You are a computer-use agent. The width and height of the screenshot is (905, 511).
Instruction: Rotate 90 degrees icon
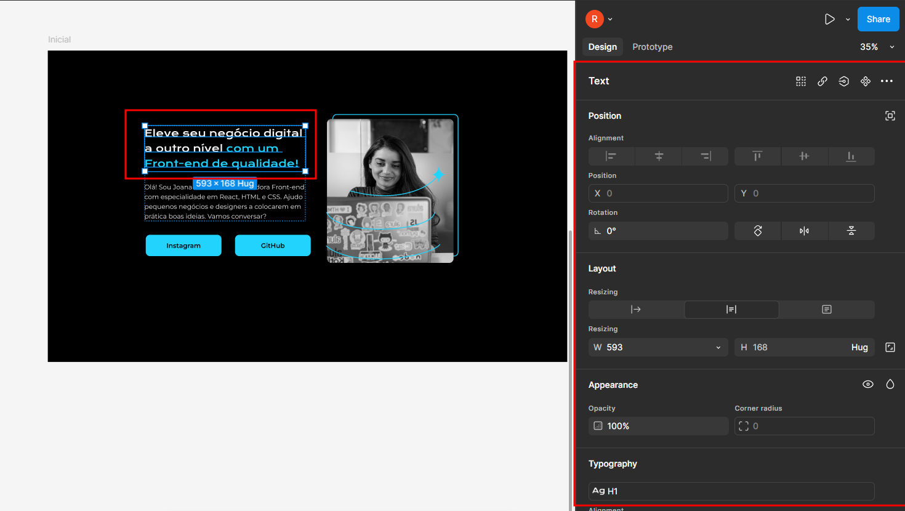pos(757,231)
